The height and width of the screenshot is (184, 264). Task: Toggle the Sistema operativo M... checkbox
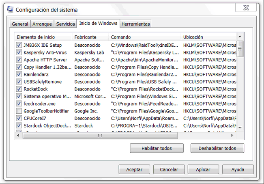19,96
